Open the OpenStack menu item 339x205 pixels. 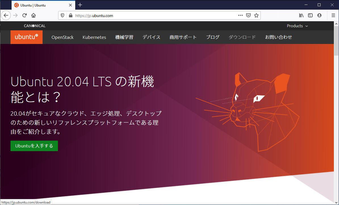click(x=62, y=37)
